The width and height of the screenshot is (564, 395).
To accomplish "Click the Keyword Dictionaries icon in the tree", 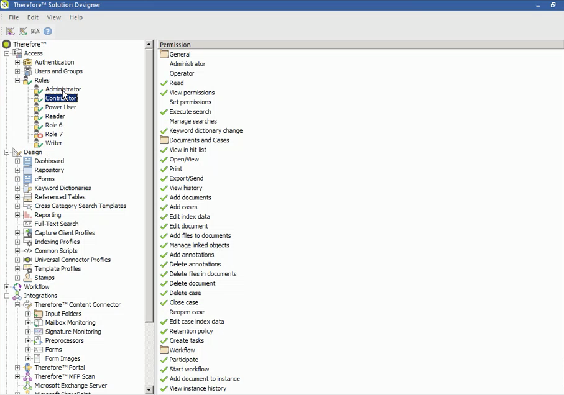I will point(26,188).
